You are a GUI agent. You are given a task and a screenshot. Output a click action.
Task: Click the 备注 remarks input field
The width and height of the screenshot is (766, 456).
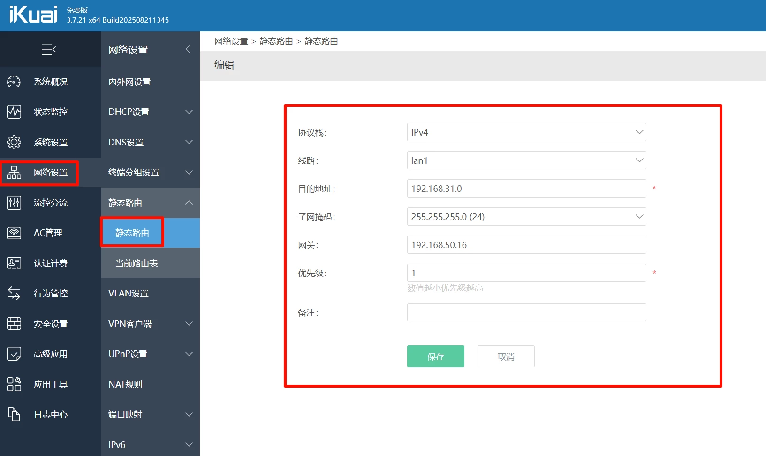(525, 312)
